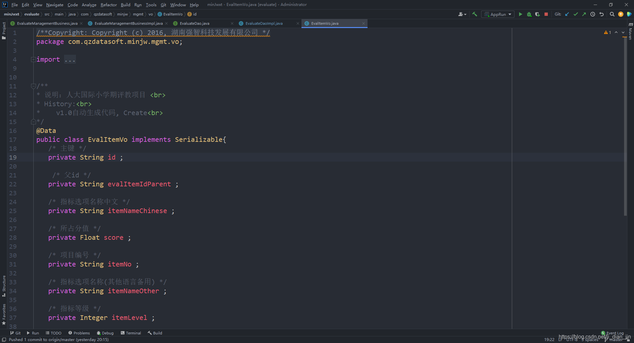
Task: Go to next highlighted problem arrow
Action: pyautogui.click(x=623, y=32)
